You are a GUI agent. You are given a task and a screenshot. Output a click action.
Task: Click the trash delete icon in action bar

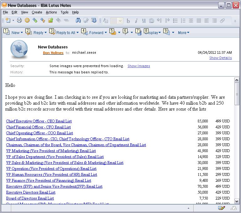pyautogui.click(x=139, y=32)
